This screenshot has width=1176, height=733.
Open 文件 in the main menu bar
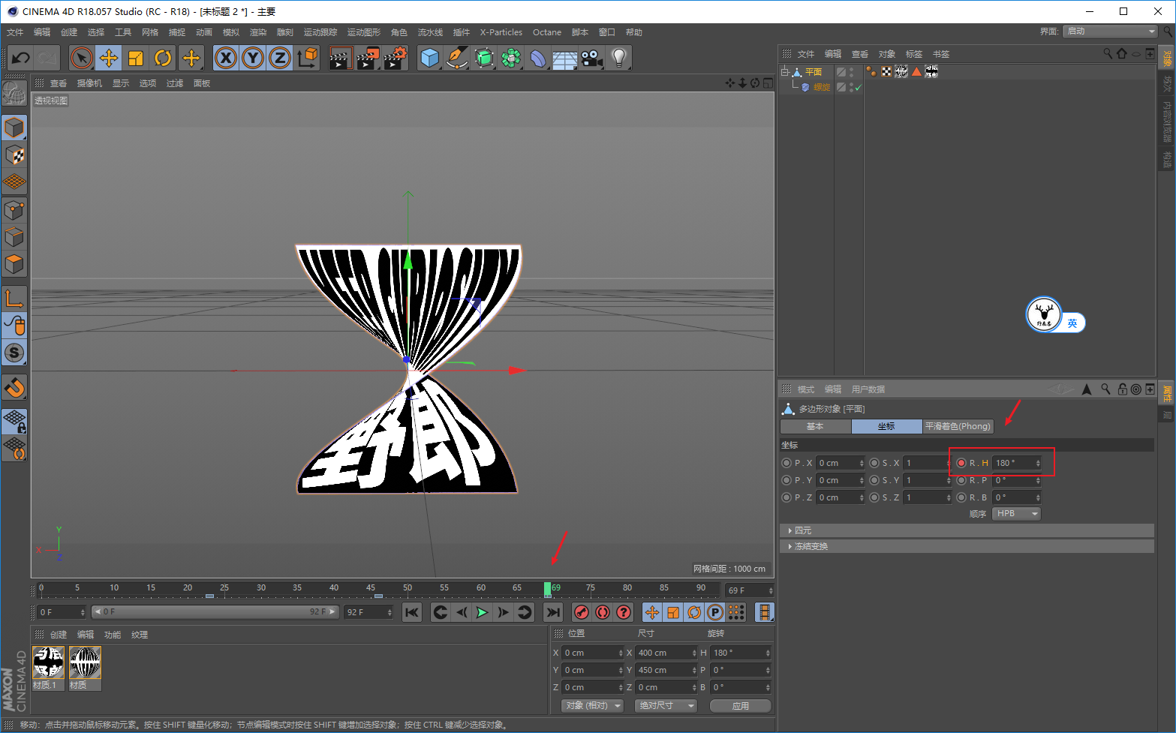point(15,32)
